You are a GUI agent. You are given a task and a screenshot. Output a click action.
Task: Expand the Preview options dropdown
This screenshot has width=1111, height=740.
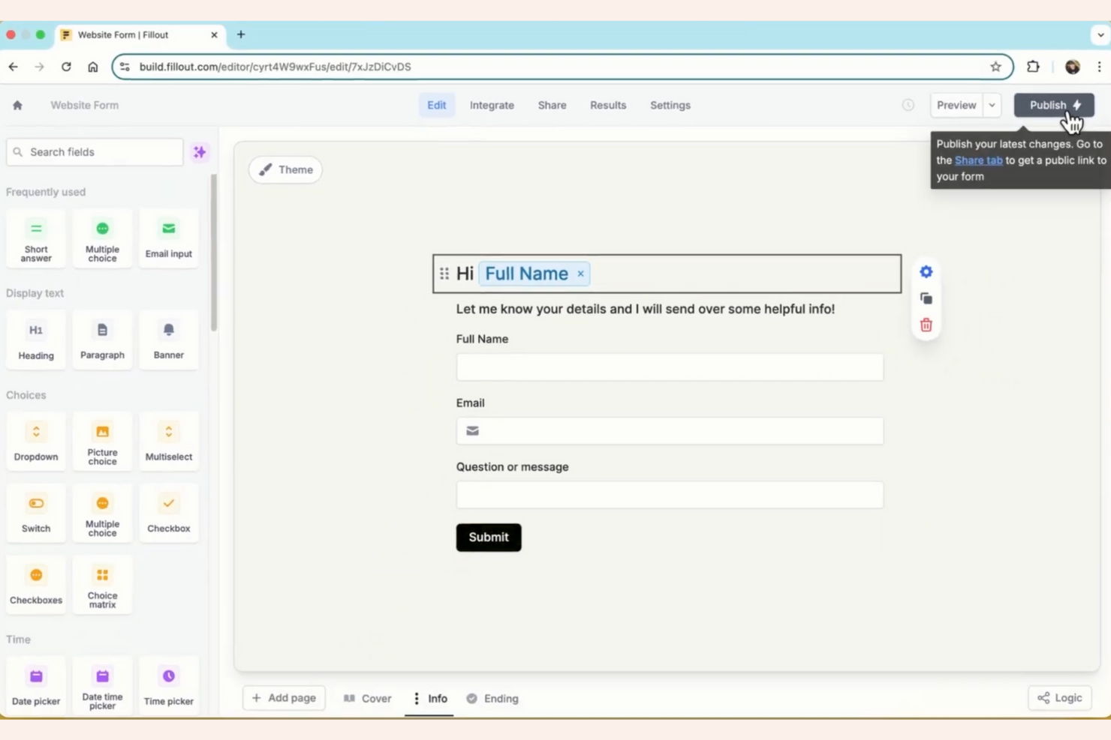[x=991, y=105]
